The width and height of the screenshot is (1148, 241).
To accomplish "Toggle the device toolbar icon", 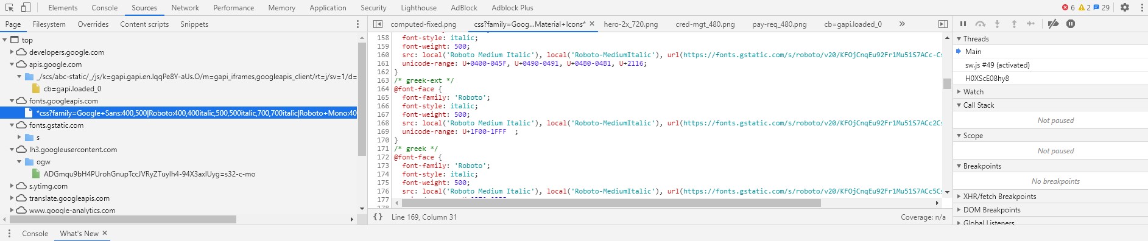I will [26, 7].
